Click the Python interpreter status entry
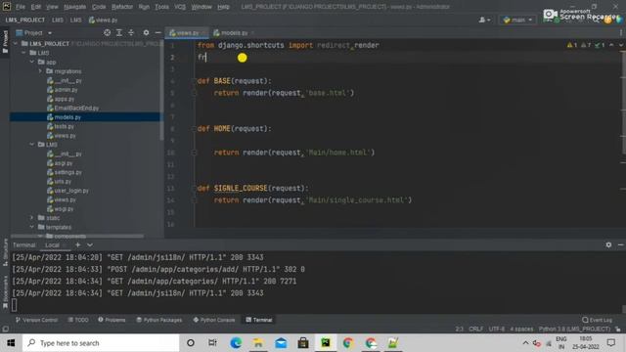The height and width of the screenshot is (352, 626). (x=574, y=329)
